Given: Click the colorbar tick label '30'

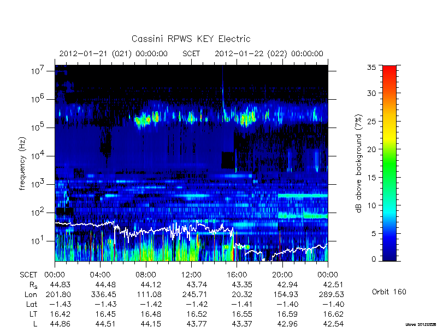Looking at the screenshot, I should pyautogui.click(x=371, y=93).
